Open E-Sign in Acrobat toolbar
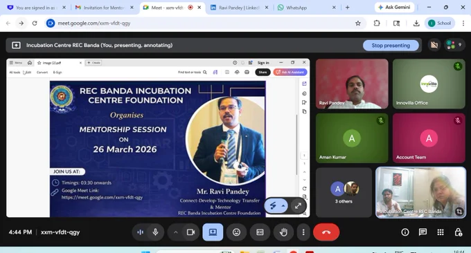The width and height of the screenshot is (471, 253). (57, 73)
